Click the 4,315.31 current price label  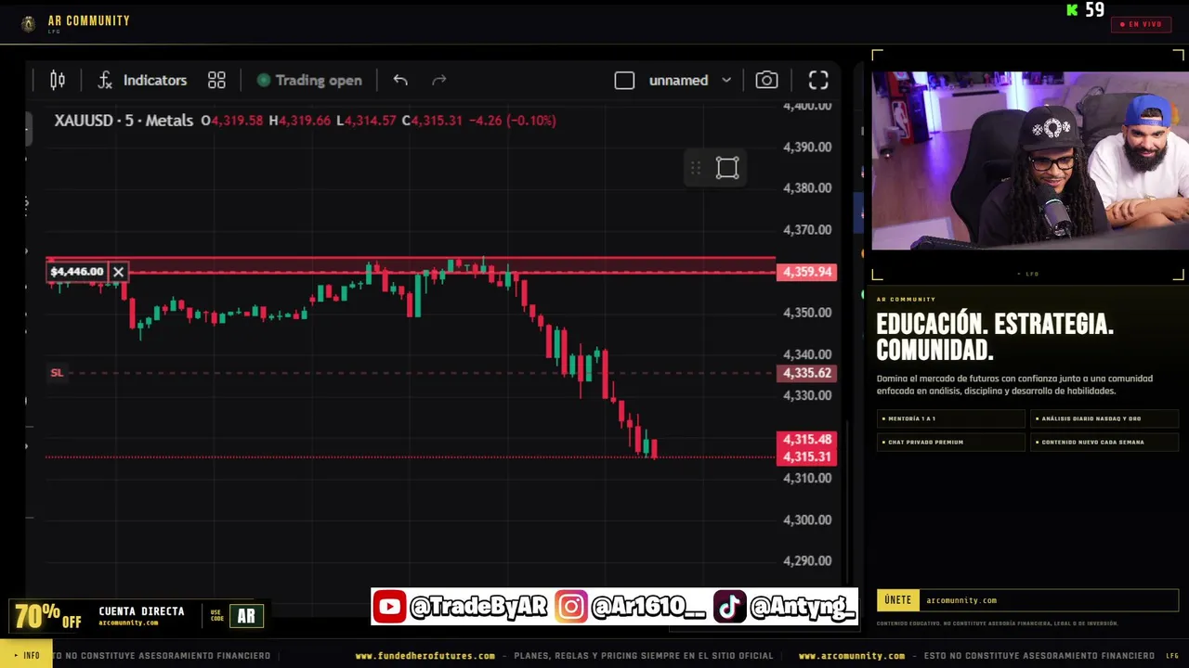[807, 456]
